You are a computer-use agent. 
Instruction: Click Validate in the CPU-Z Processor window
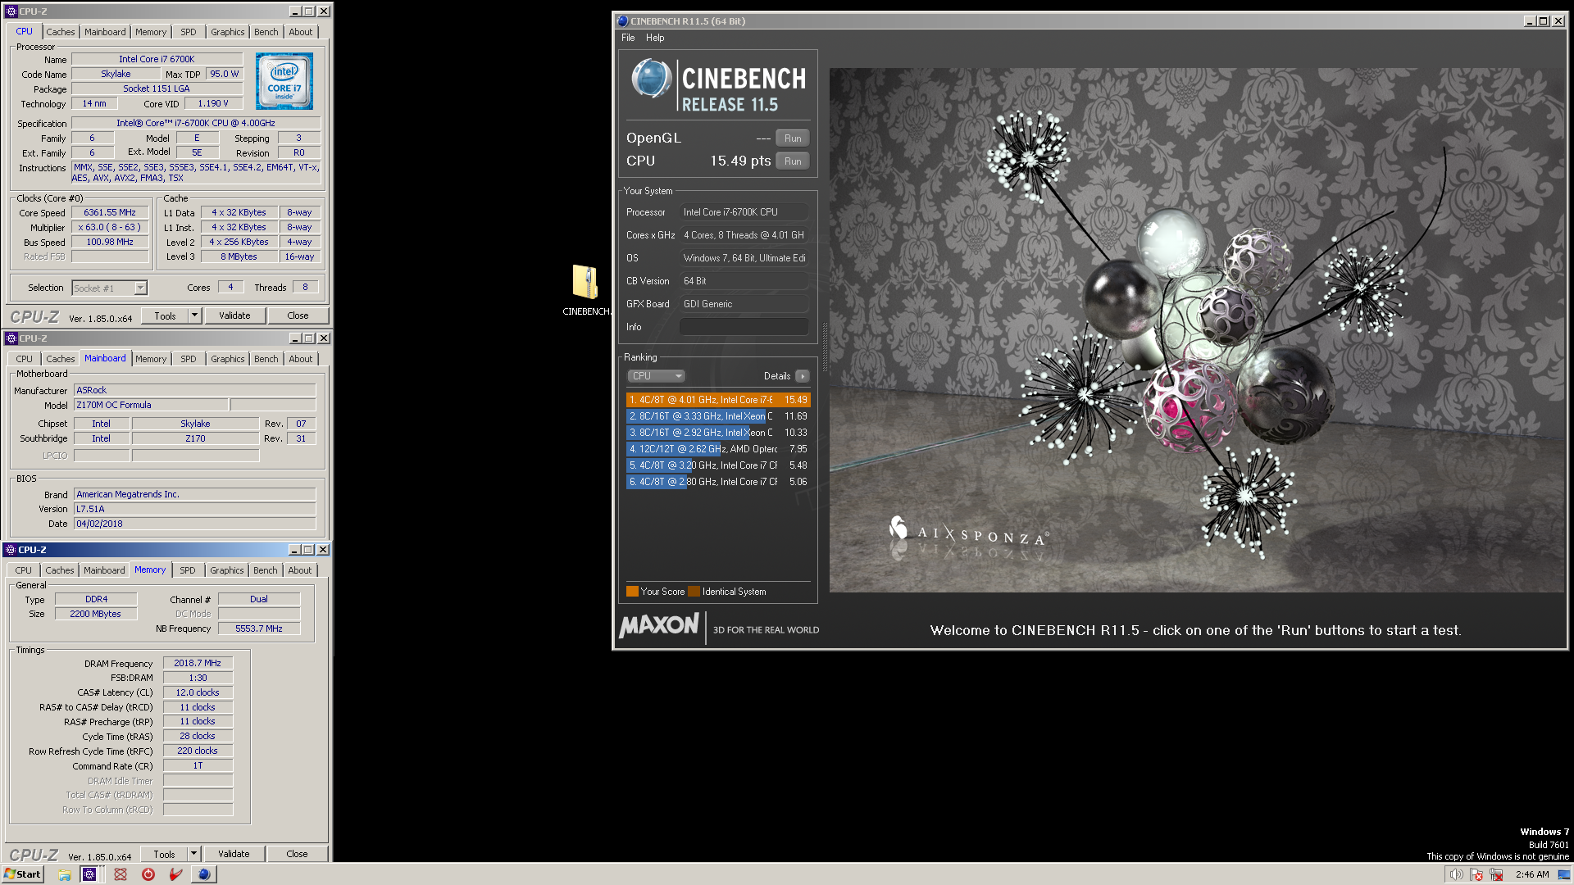point(234,315)
